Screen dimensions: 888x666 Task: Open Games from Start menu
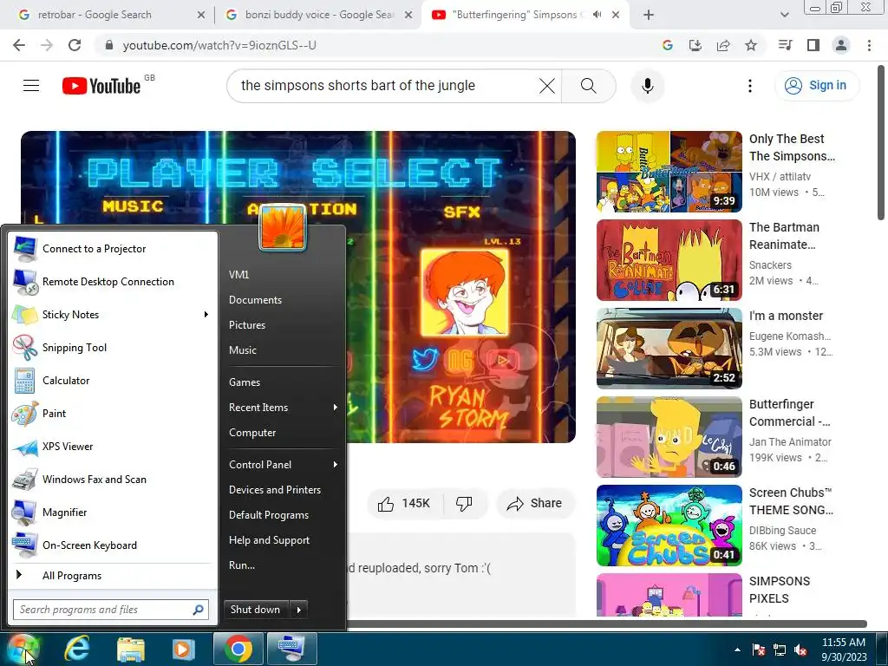[245, 382]
